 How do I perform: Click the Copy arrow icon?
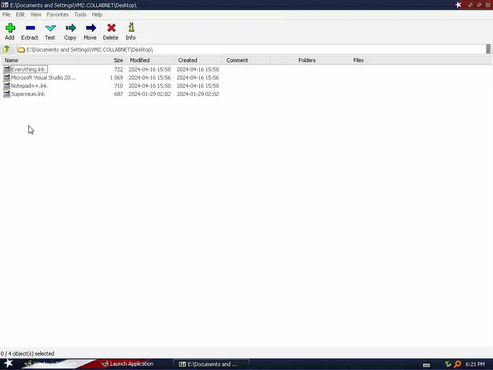pyautogui.click(x=70, y=28)
